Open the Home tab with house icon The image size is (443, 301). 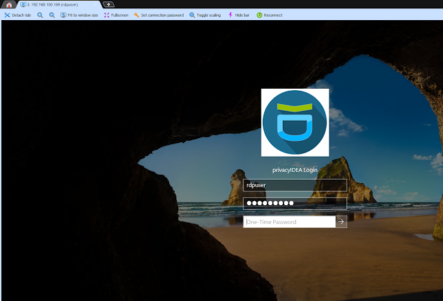[9, 5]
